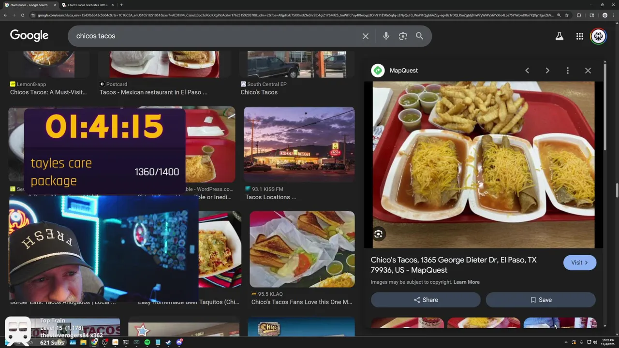The image size is (619, 348).
Task: Open Steam from the taskbar
Action: coord(168,343)
